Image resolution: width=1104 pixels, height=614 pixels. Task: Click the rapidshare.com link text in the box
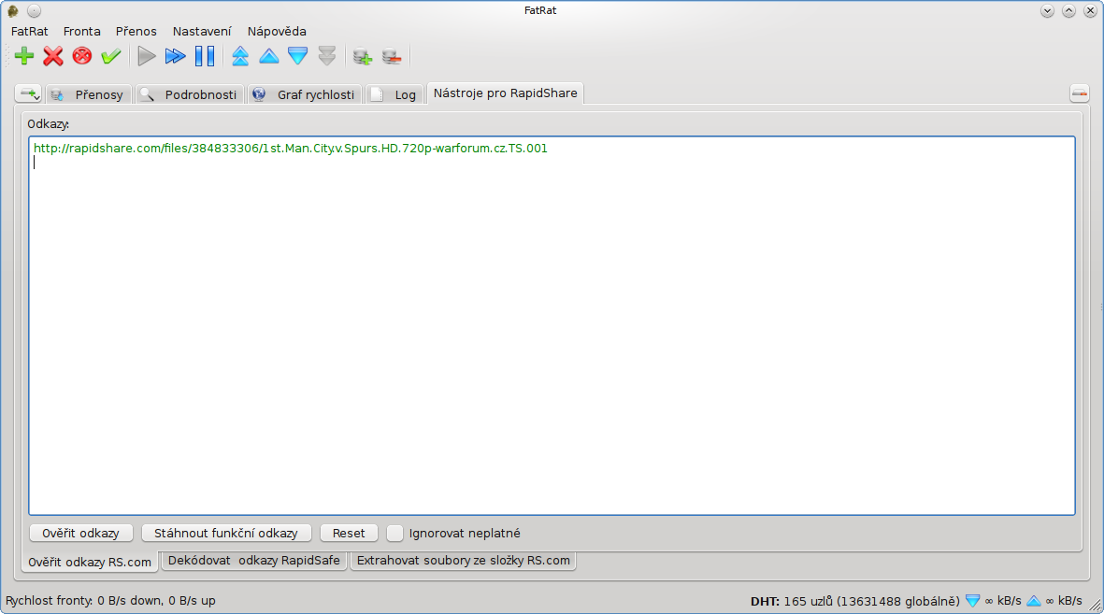coord(290,148)
